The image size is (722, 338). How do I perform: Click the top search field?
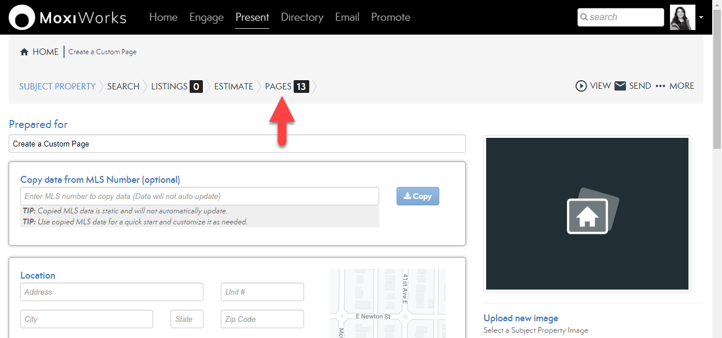click(x=620, y=17)
